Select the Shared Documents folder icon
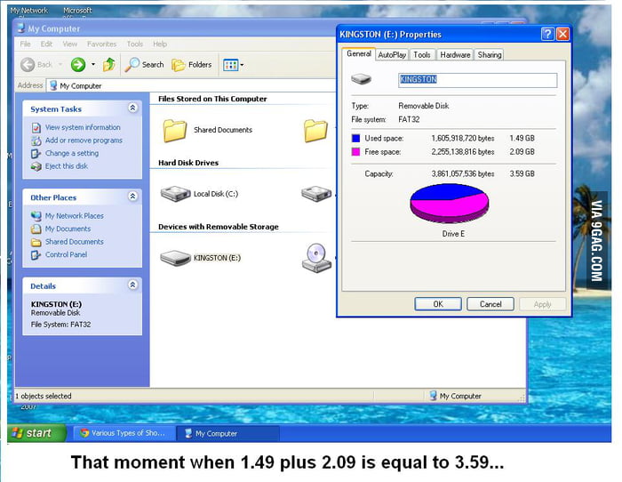The image size is (622, 482). 174,131
